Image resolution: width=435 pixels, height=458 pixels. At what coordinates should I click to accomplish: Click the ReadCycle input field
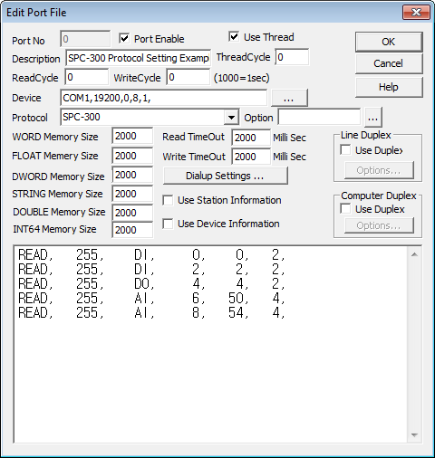tap(86, 77)
